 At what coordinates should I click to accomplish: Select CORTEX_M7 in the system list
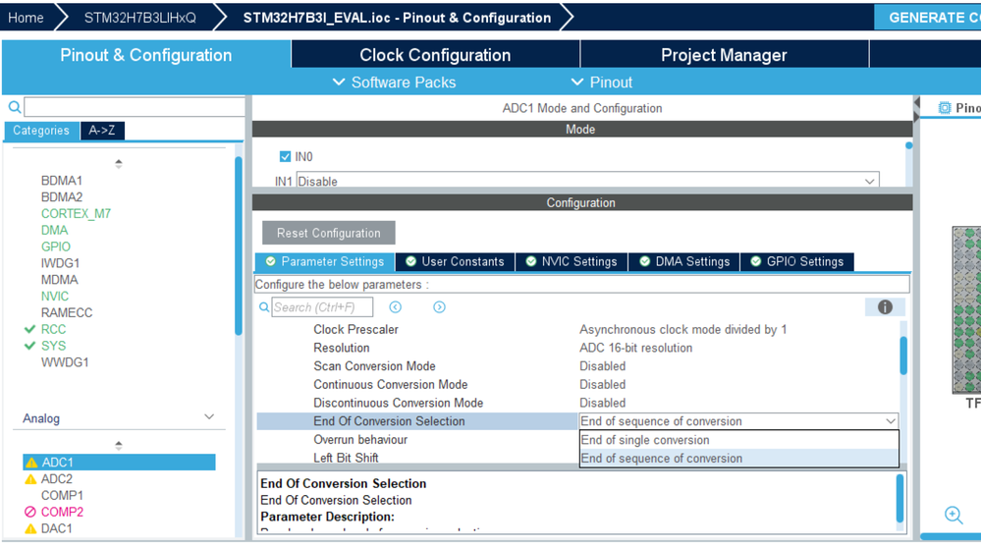76,213
